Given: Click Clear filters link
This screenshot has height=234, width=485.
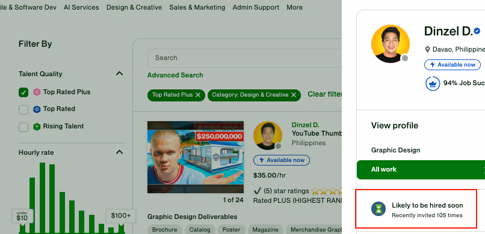Looking at the screenshot, I should pyautogui.click(x=325, y=94).
